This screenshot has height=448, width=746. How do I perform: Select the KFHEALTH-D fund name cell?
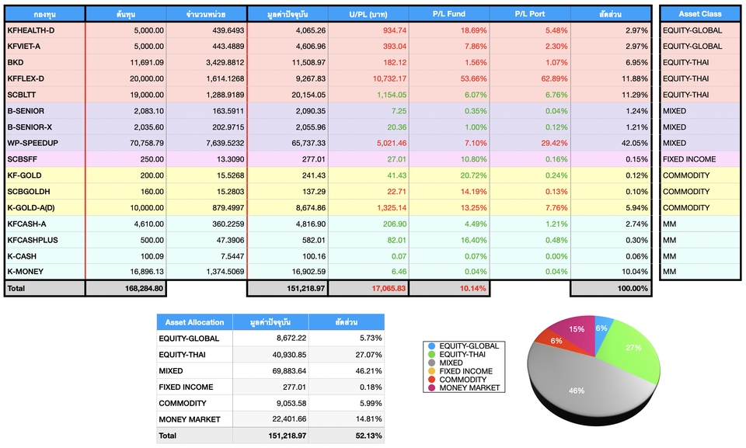tap(45, 30)
